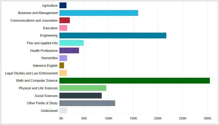Viewport: 219px width, 125px height.
Task: Click the 100K axis tick label
Action: click(109, 118)
